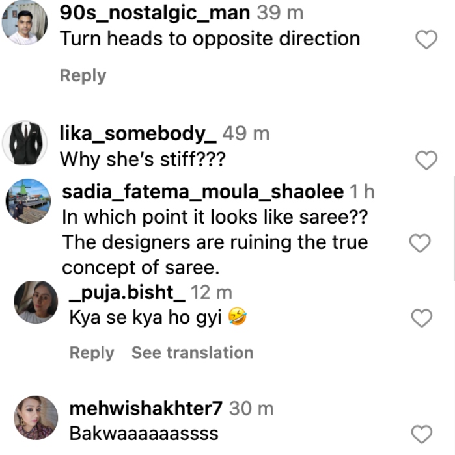Like lika_somebody_'s comment with the heart
The width and height of the screenshot is (455, 455).
point(426,160)
